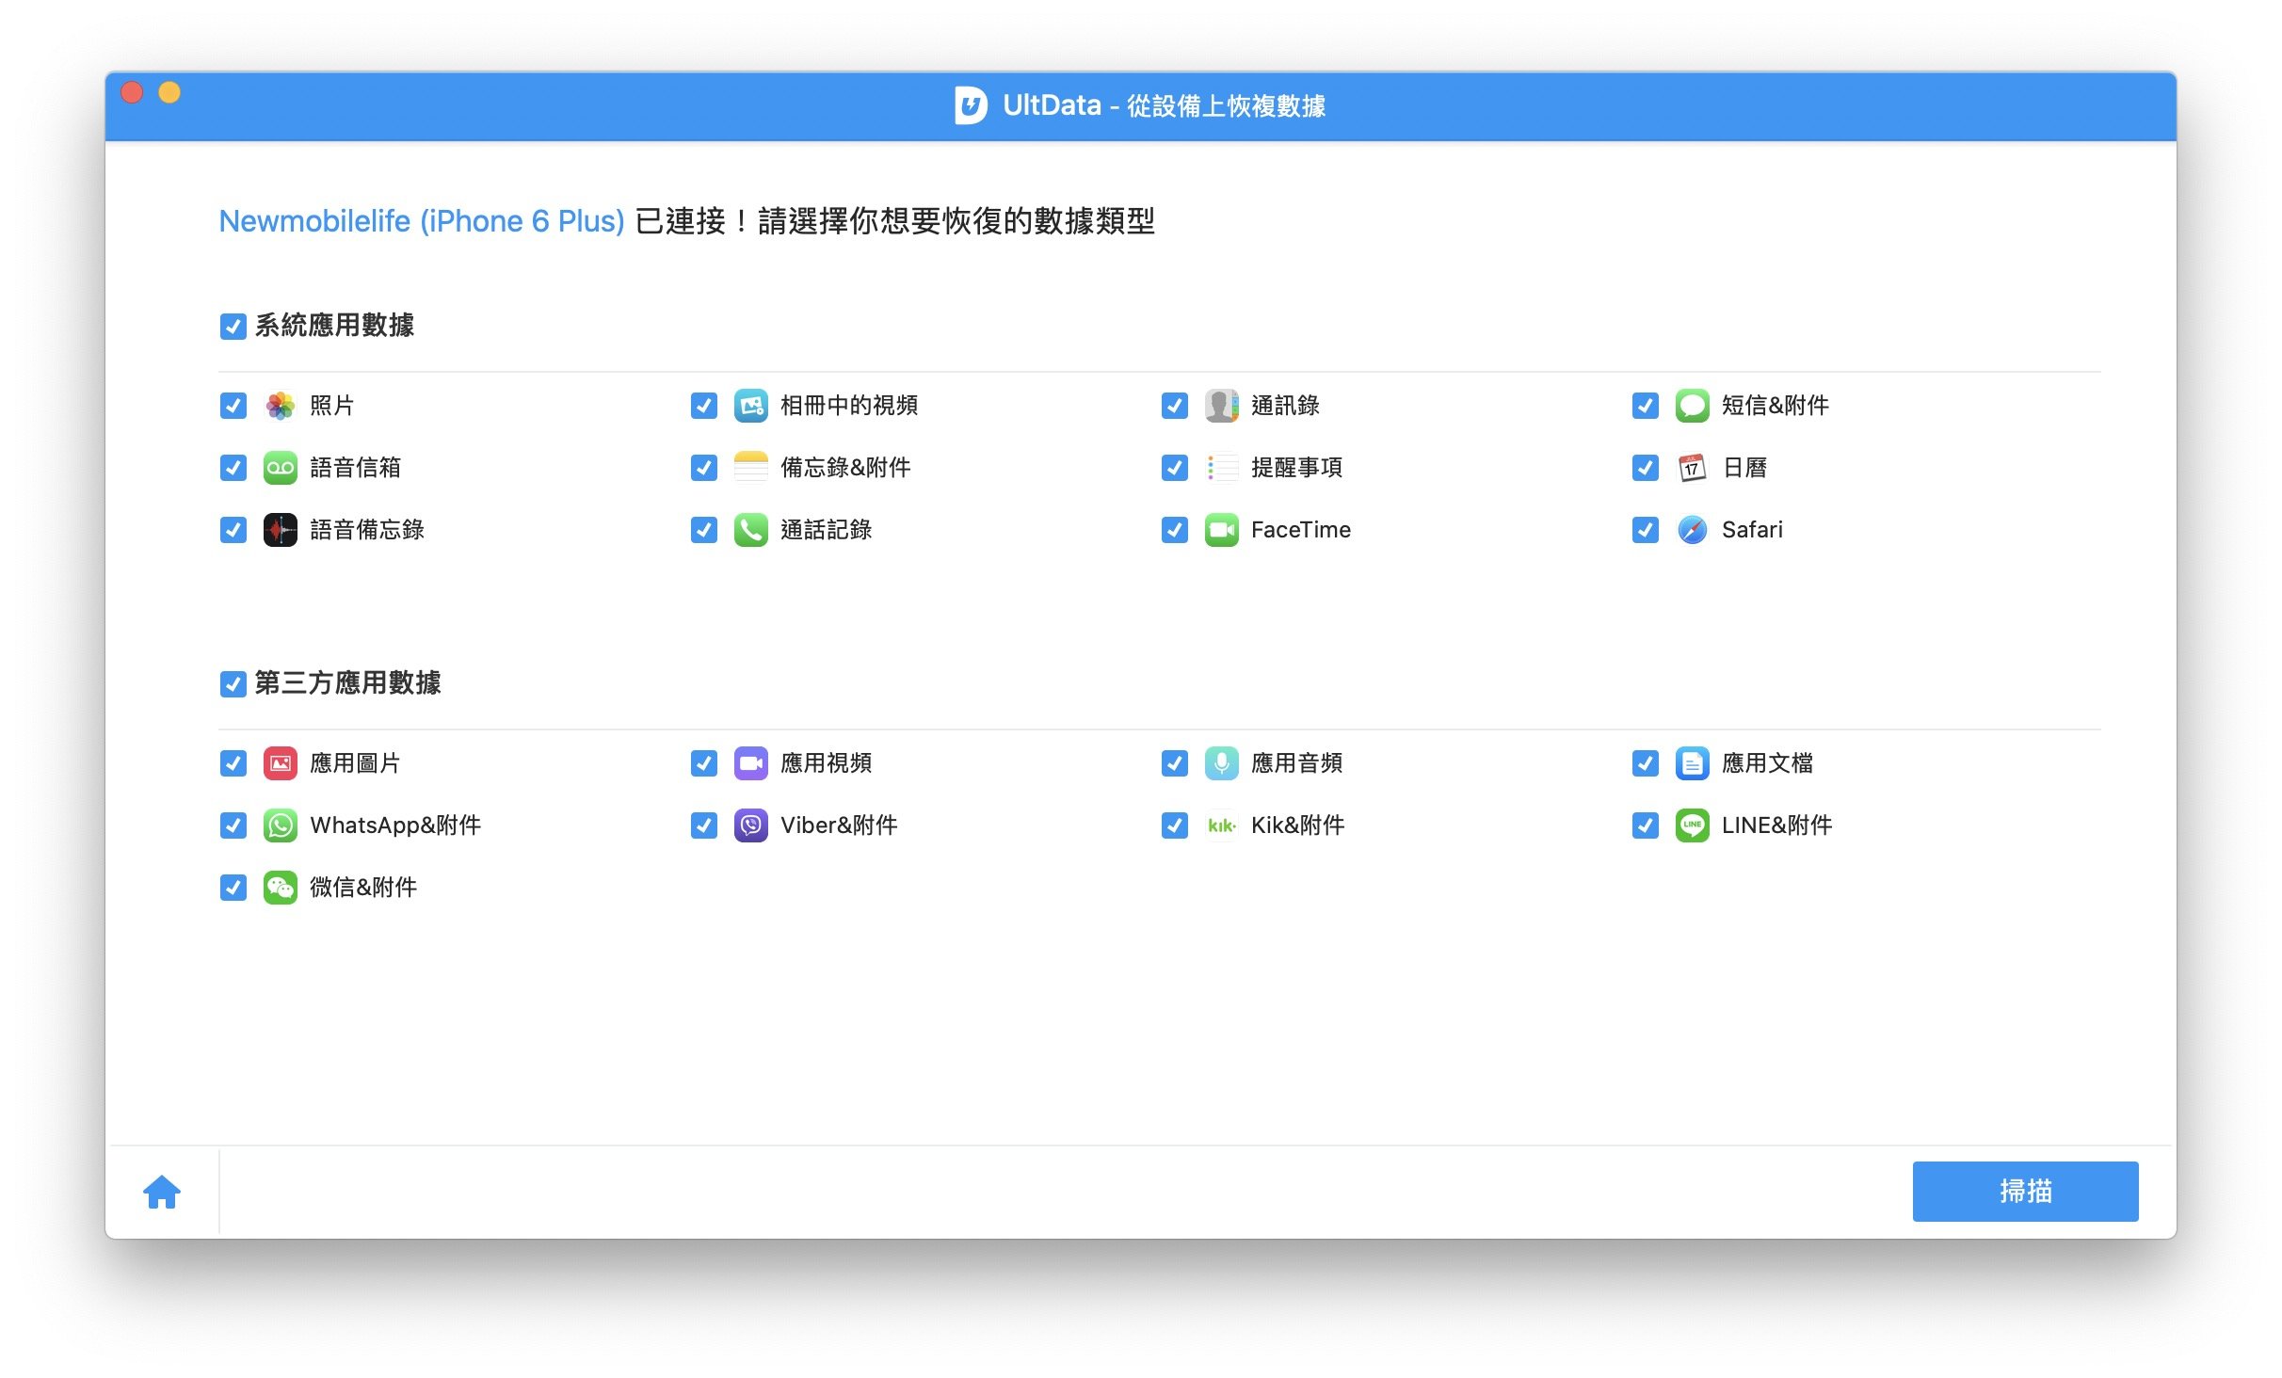The width and height of the screenshot is (2282, 1378).
Task: Click the WhatsApp icon
Action: pos(280,825)
